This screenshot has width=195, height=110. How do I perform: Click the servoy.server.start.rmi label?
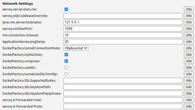(20, 9)
